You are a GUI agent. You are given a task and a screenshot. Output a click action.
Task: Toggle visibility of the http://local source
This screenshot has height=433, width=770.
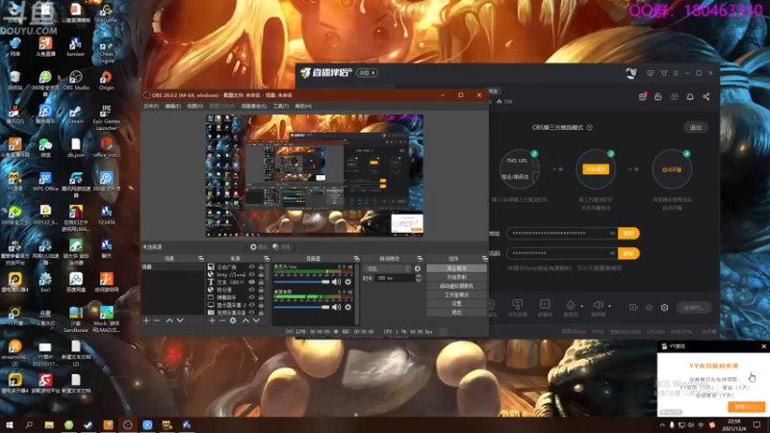(x=252, y=274)
